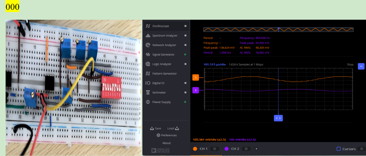Screen dimensions: 366x156
Task: Click the 1.624 k Samples at 1 Msps text
Action: click(x=246, y=65)
